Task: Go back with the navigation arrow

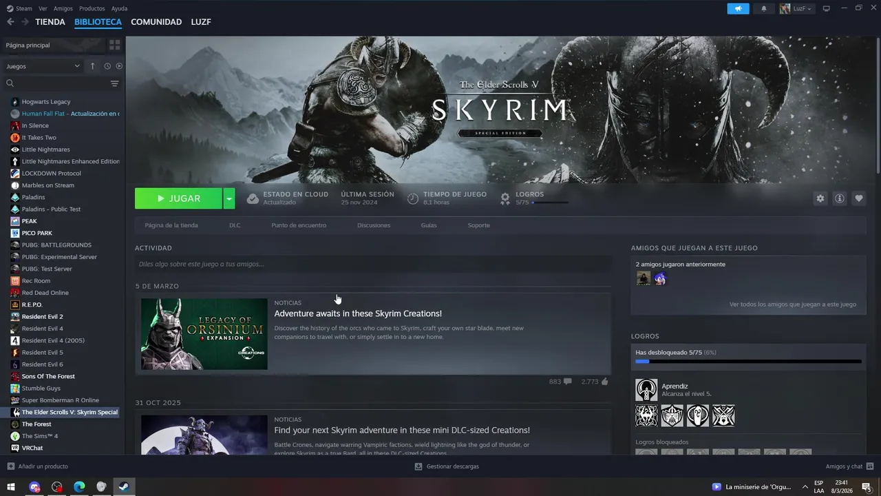Action: click(10, 22)
